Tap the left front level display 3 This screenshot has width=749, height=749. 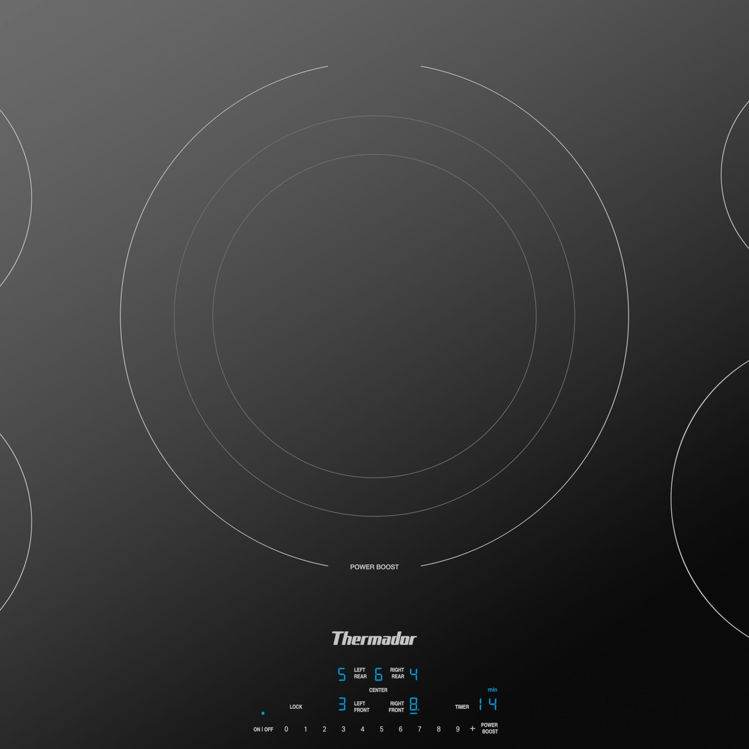(342, 704)
